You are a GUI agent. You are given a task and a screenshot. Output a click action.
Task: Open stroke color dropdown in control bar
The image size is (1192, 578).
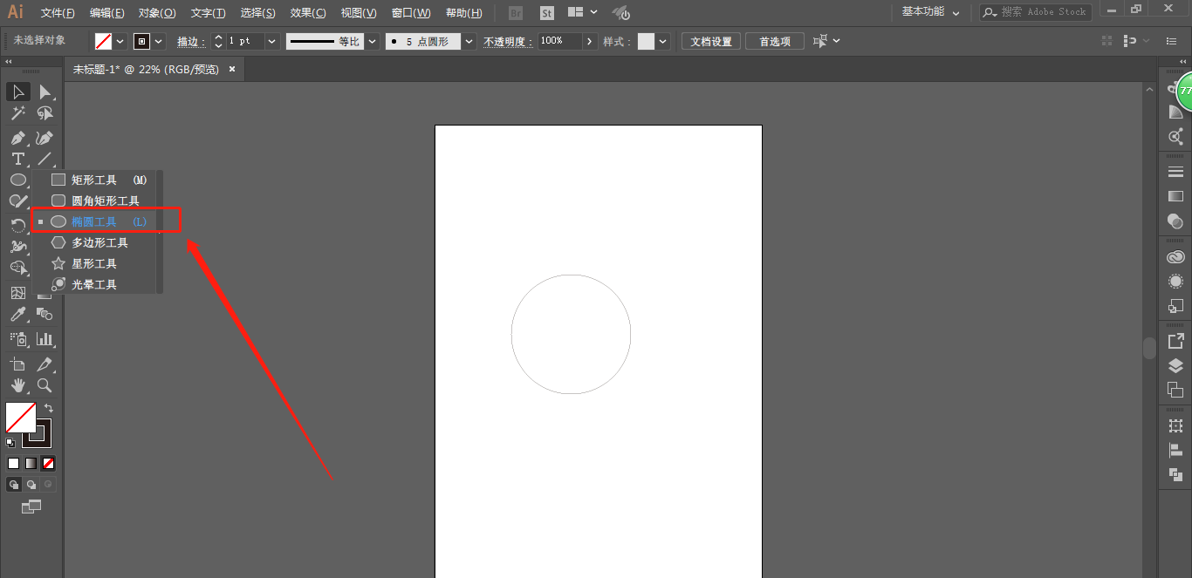(159, 41)
